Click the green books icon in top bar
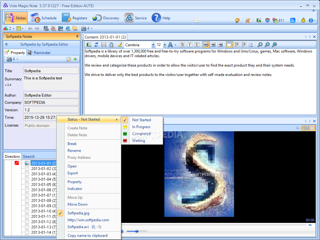320x240 pixels. [x=259, y=20]
